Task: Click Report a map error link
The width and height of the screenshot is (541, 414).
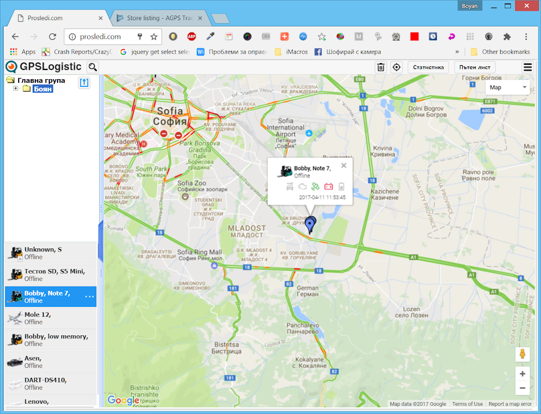Action: [x=510, y=404]
